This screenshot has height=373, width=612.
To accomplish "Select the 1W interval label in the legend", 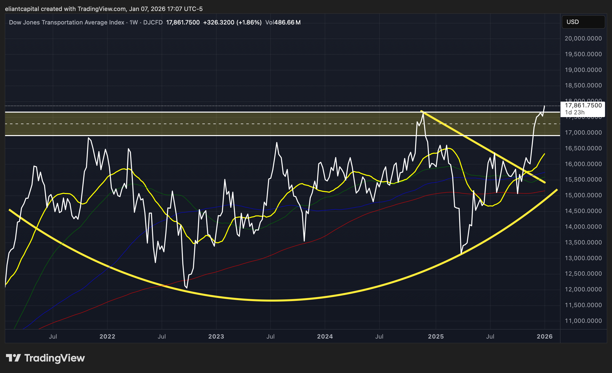I will (134, 22).
